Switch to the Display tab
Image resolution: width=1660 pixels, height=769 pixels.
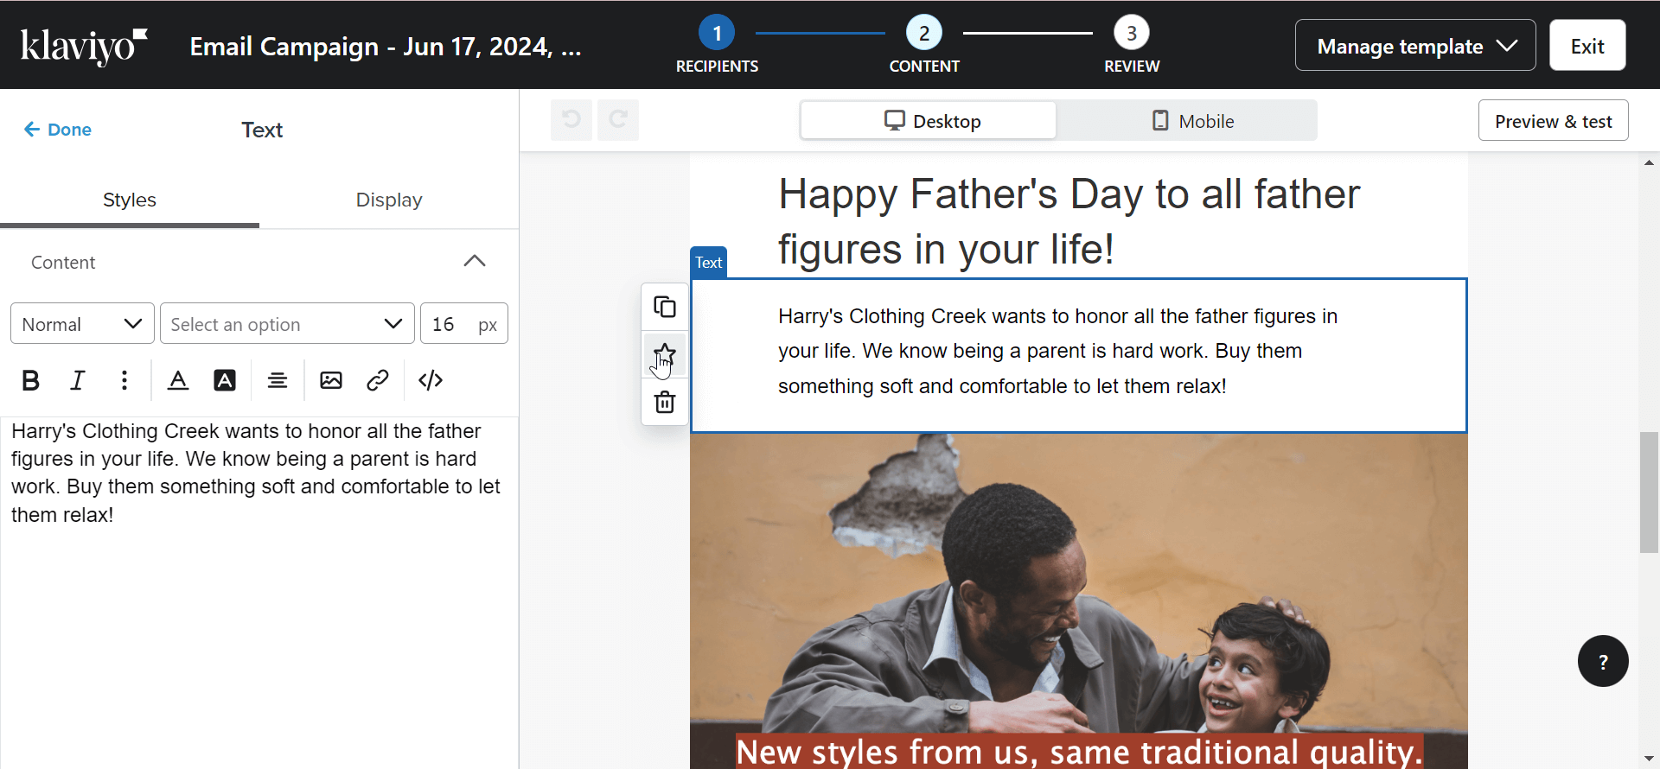point(389,200)
